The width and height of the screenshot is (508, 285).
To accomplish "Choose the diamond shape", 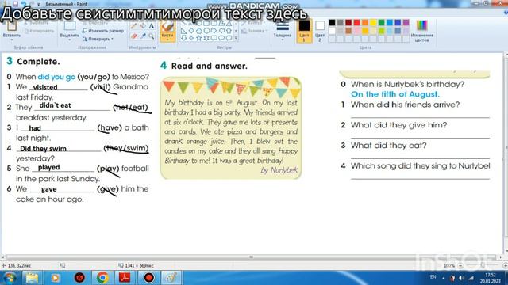I will [191, 31].
